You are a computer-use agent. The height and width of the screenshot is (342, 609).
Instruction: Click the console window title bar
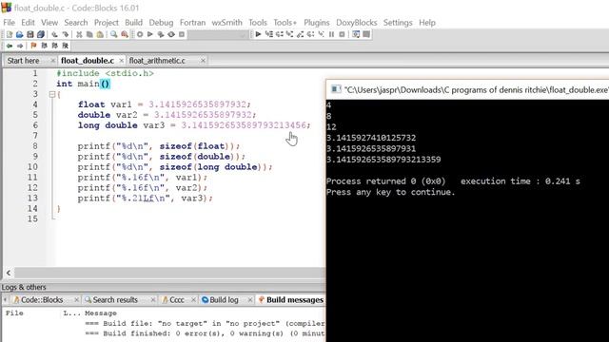click(x=467, y=89)
